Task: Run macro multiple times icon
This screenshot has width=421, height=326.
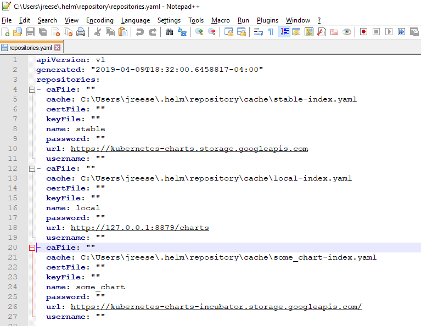Action: coord(401,32)
